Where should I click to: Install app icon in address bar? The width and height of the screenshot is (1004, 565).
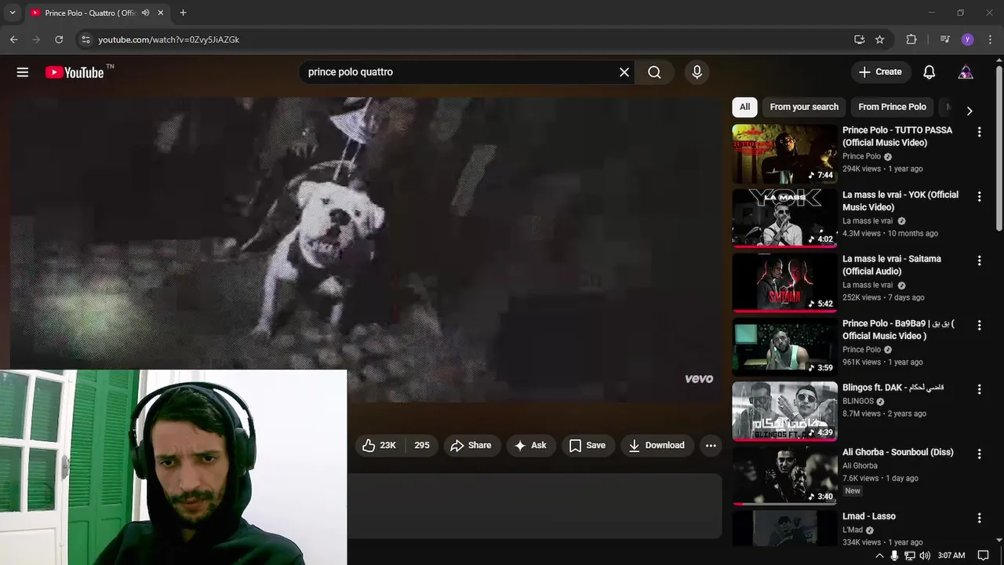pos(860,39)
